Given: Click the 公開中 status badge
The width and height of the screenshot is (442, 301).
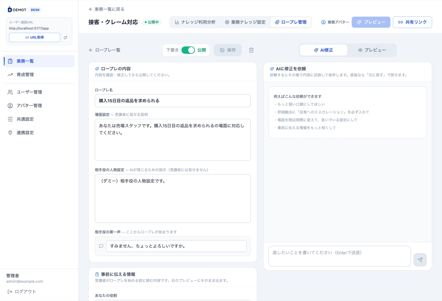Looking at the screenshot, I should [x=152, y=22].
